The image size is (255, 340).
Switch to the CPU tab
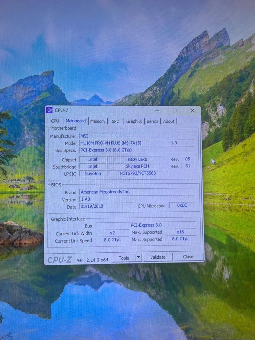pyautogui.click(x=55, y=121)
